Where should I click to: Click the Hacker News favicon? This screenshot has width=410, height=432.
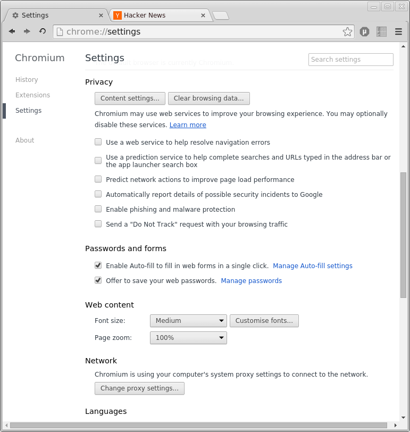pos(118,15)
